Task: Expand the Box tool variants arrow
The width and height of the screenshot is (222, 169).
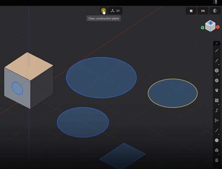Action: 219,154
